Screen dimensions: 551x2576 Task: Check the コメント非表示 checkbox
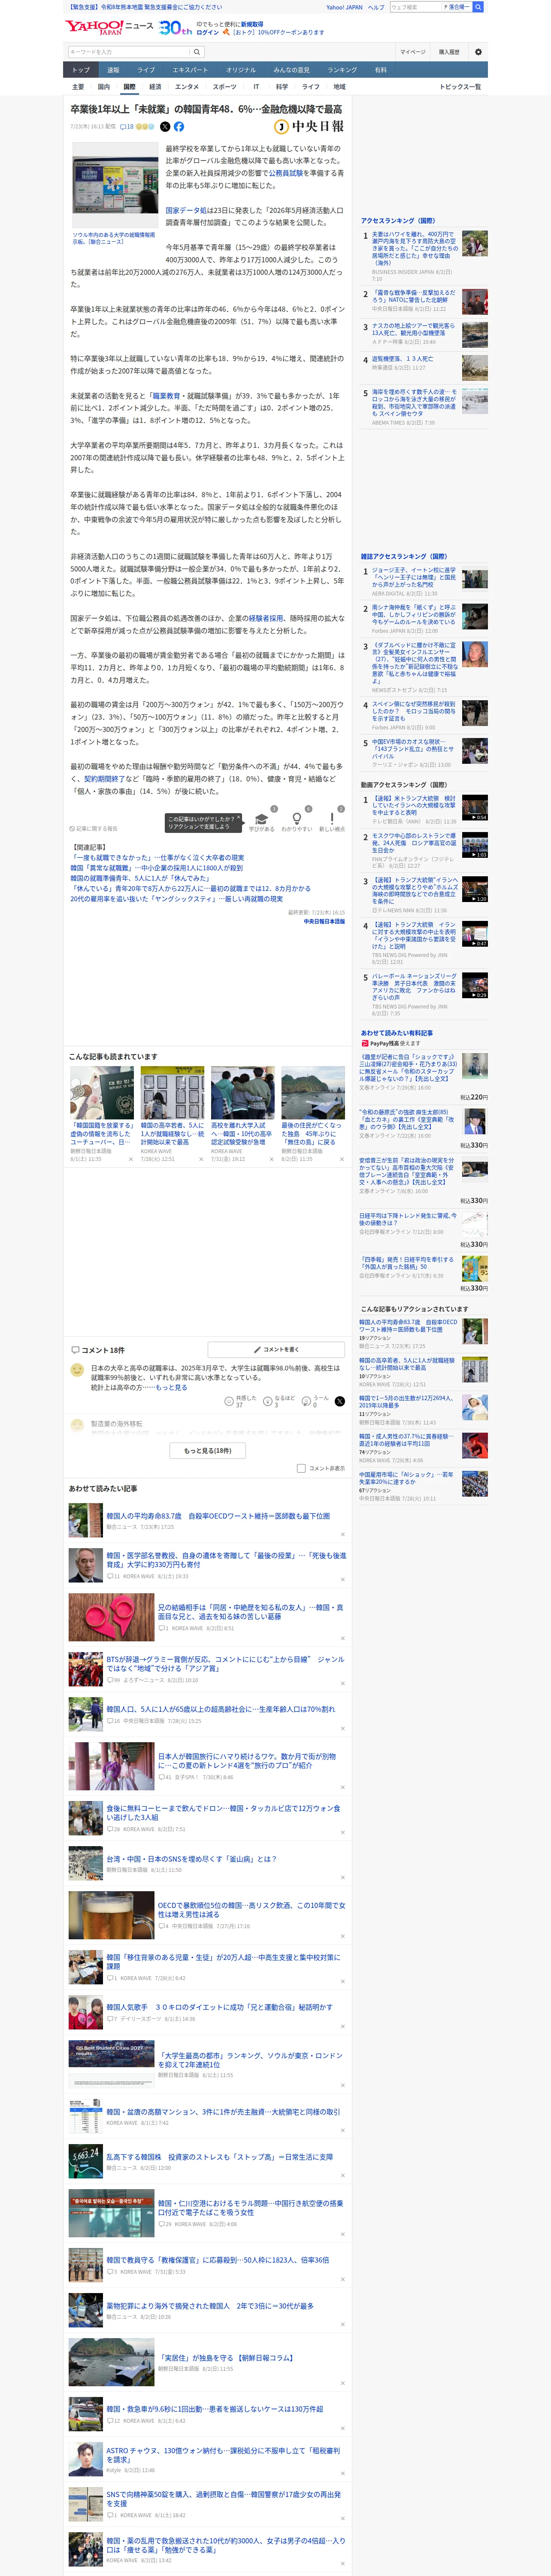[x=301, y=1468]
